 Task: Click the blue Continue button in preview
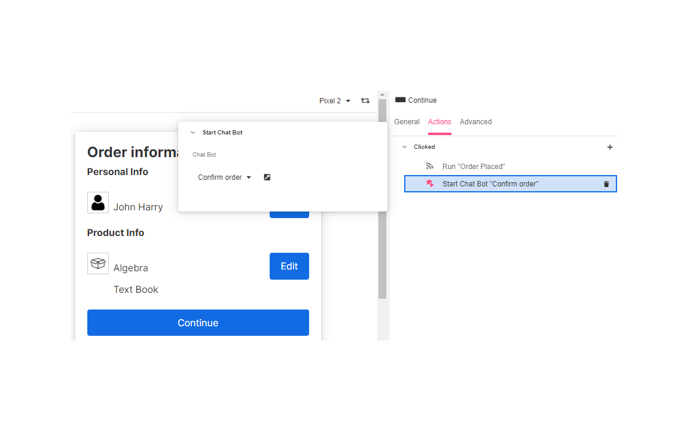pyautogui.click(x=198, y=323)
